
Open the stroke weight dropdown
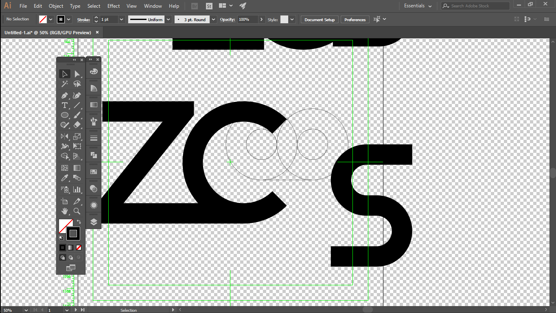[x=121, y=19]
